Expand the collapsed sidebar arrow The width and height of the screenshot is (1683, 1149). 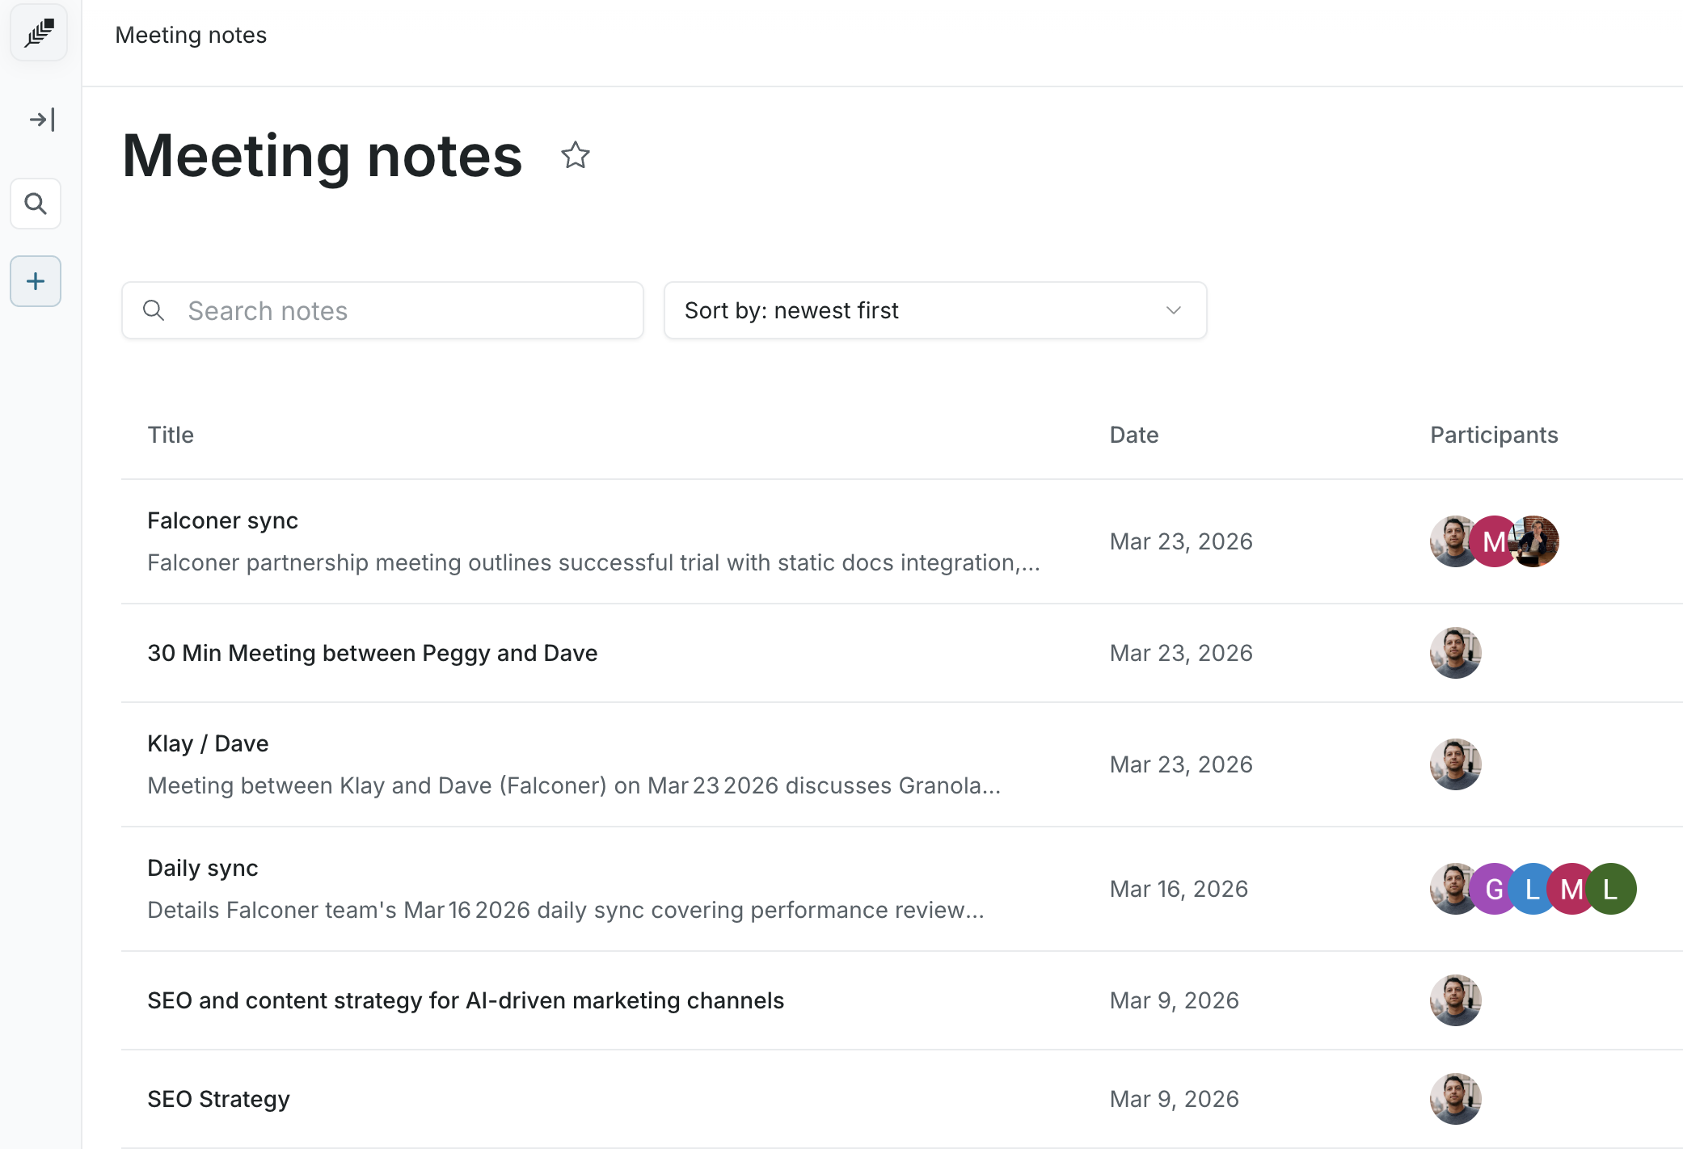point(41,120)
